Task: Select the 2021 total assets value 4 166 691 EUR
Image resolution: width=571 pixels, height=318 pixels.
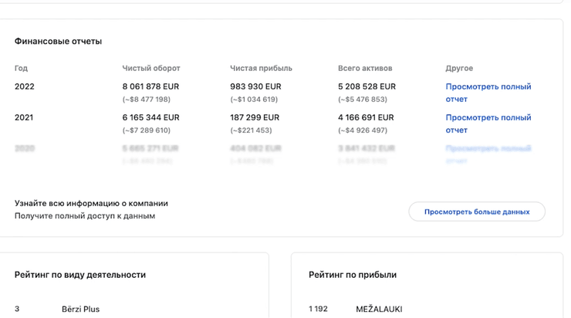Action: pyautogui.click(x=366, y=117)
